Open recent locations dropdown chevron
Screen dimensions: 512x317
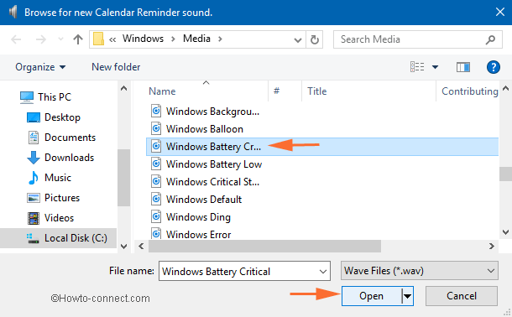point(60,39)
